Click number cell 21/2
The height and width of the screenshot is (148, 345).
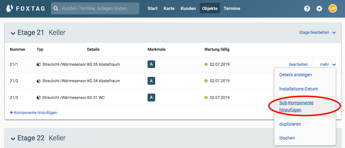[x=14, y=81]
